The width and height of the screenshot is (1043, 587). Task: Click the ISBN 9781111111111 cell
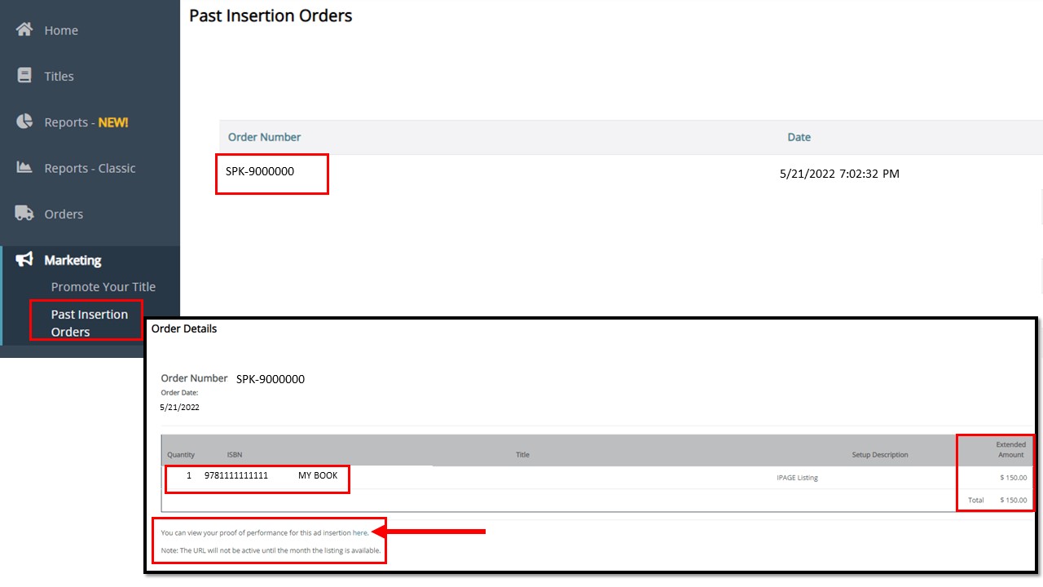coord(236,475)
